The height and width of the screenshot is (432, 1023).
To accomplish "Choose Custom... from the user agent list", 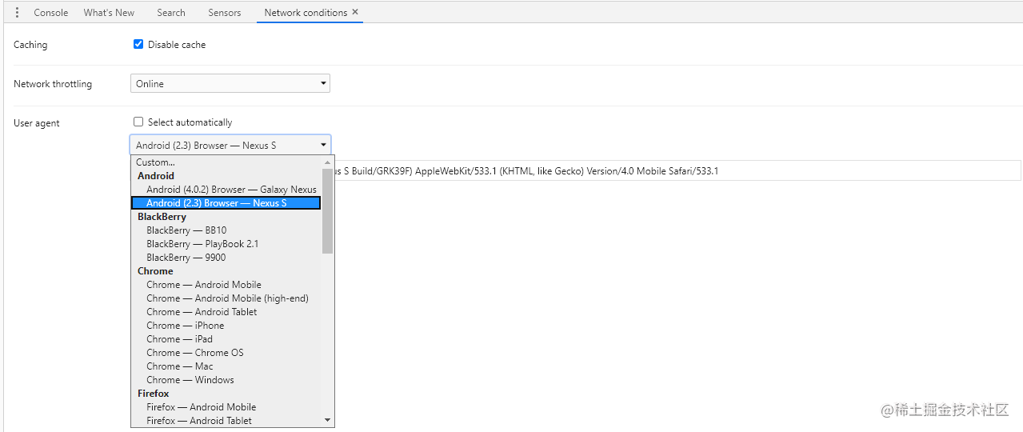I will tap(226, 162).
